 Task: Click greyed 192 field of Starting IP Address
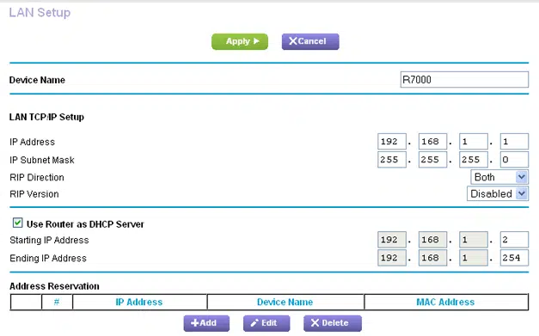tap(392, 240)
